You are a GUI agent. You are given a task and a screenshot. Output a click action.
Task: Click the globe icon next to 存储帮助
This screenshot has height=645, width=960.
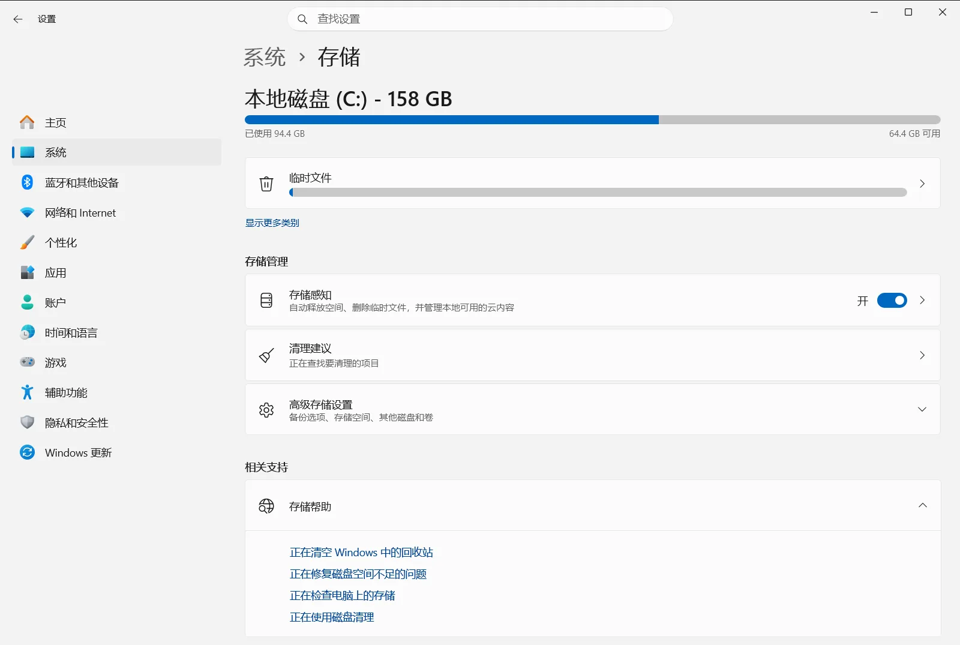click(266, 506)
